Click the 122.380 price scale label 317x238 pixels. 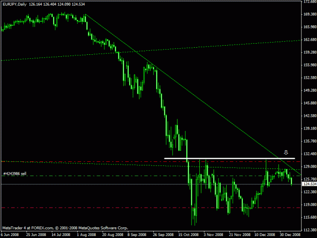[310, 192]
